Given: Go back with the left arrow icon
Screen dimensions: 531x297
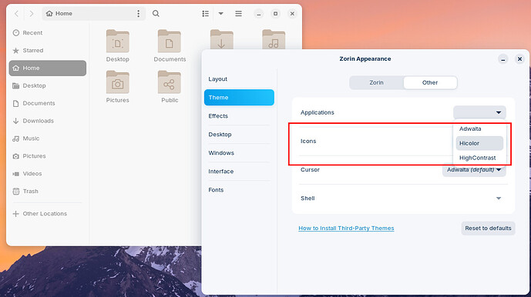Looking at the screenshot, I should point(16,14).
